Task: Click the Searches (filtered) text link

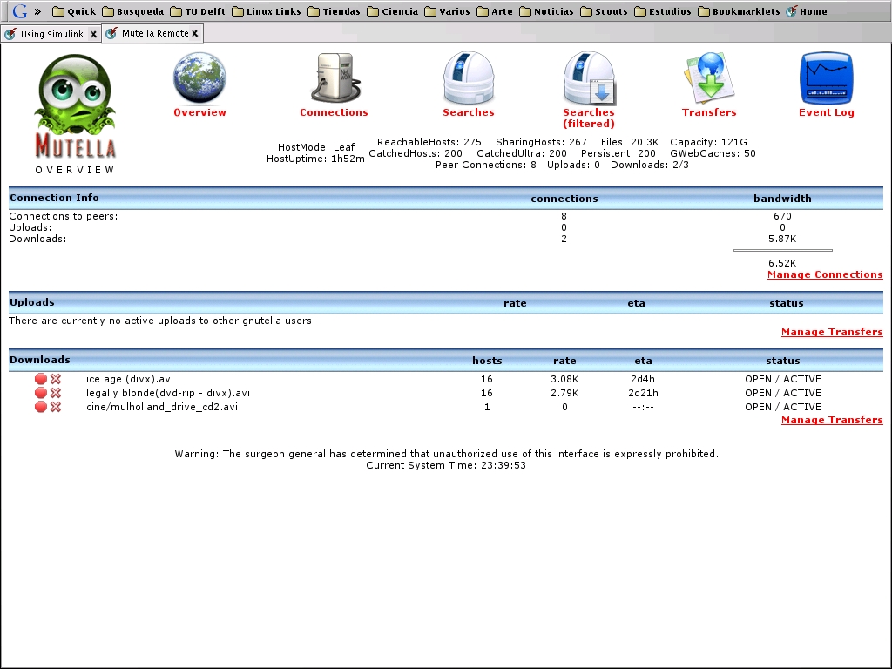Action: click(589, 118)
